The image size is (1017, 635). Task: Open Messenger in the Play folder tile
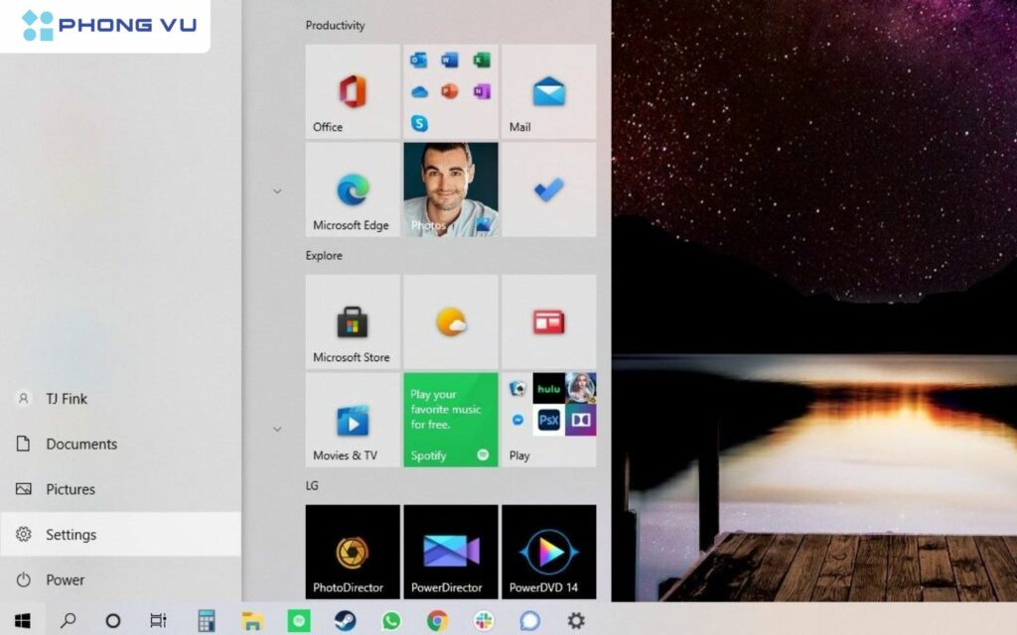pos(517,420)
